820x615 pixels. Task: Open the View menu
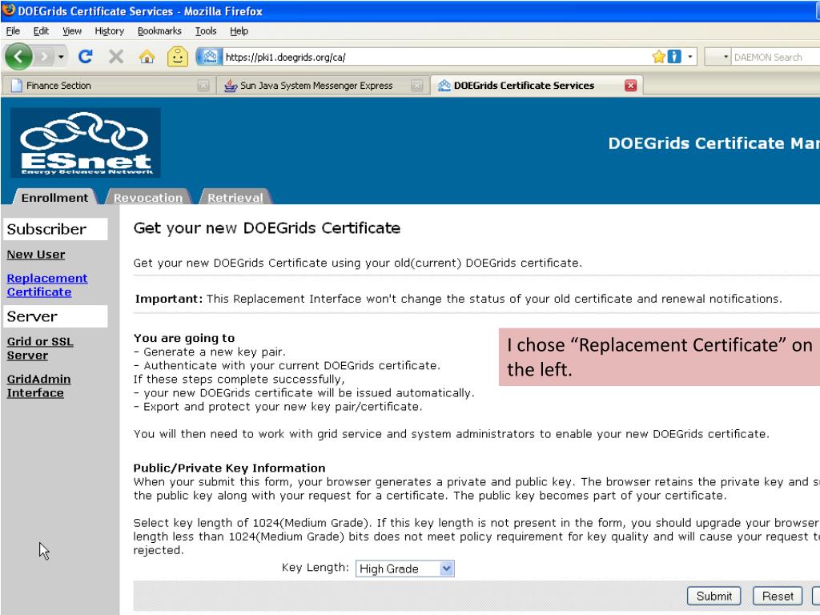pos(71,31)
